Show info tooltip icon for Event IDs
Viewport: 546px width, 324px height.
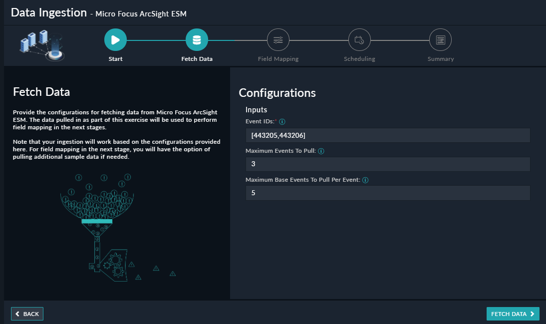282,121
